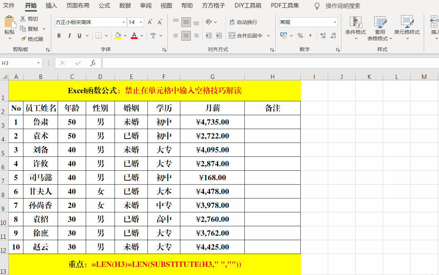Click increase decimal places icon
The image size is (439, 275).
(x=323, y=36)
